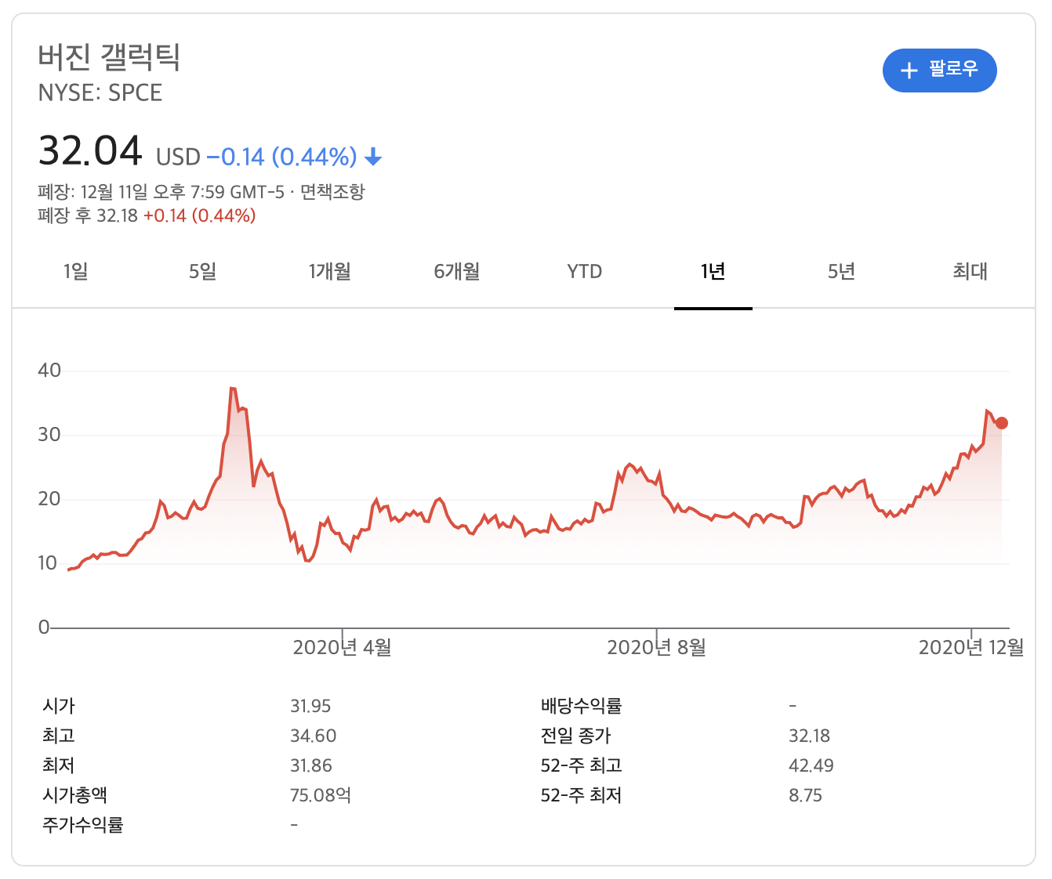Show the 5년 price history
This screenshot has width=1052, height=879.
840,272
